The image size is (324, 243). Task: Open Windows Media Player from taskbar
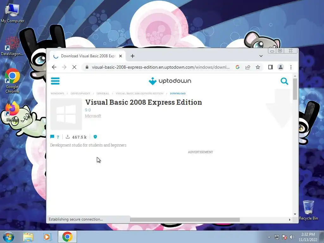click(47, 237)
